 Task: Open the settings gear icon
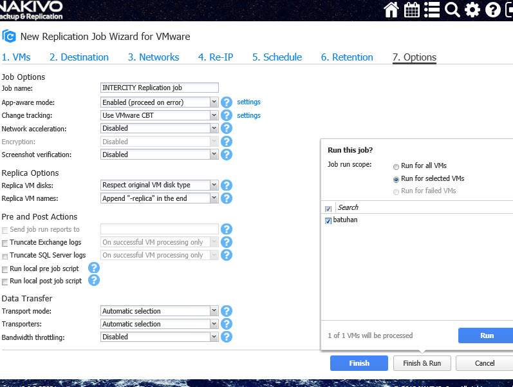[x=472, y=10]
